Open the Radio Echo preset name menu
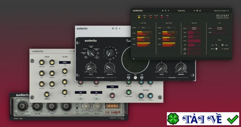Image resolution: width=241 pixels, height=127 pixels. [x=181, y=11]
